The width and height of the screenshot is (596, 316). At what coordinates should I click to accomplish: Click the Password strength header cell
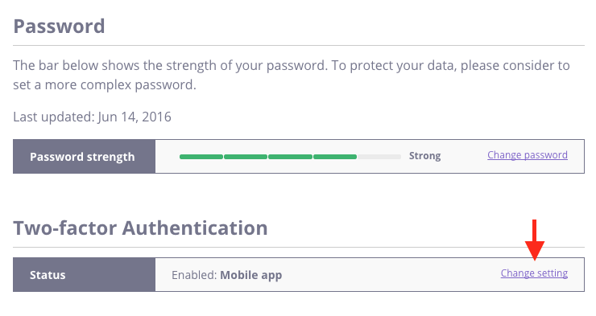[84, 156]
